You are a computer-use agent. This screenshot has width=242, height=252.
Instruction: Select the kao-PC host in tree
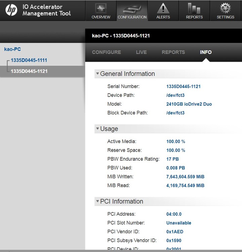pos(12,49)
